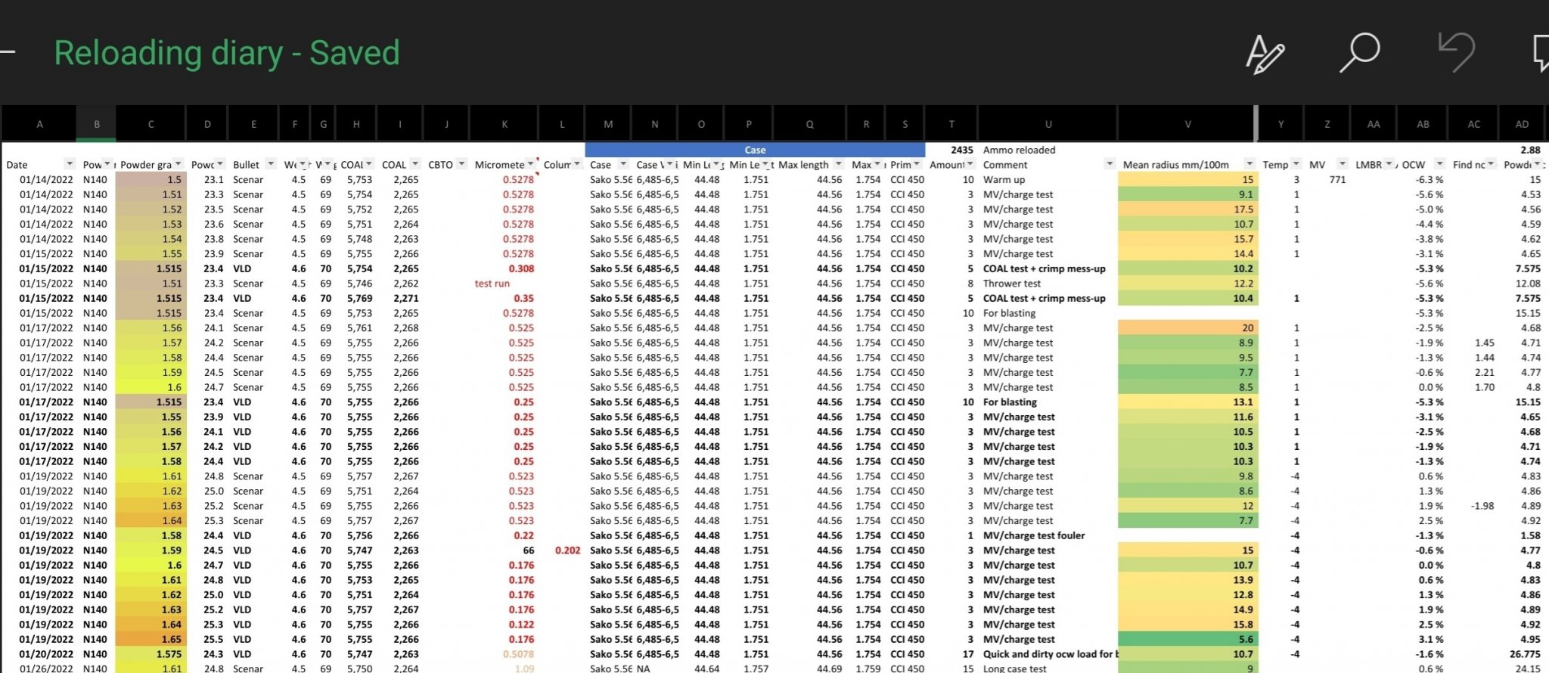Select the blue merged Case header cell
This screenshot has width=1549, height=673.
click(755, 150)
